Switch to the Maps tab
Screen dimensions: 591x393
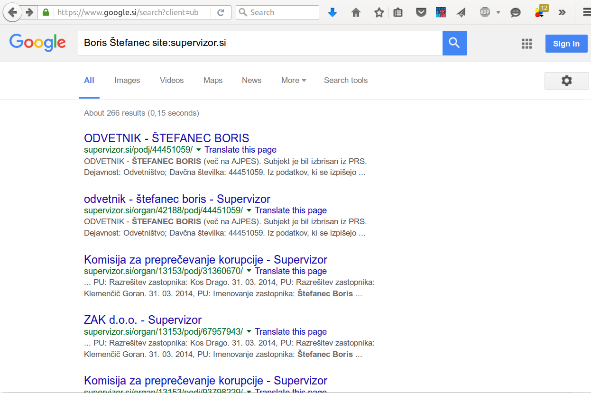point(213,81)
